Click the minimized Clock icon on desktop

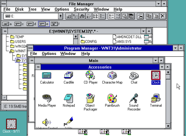[11, 124]
